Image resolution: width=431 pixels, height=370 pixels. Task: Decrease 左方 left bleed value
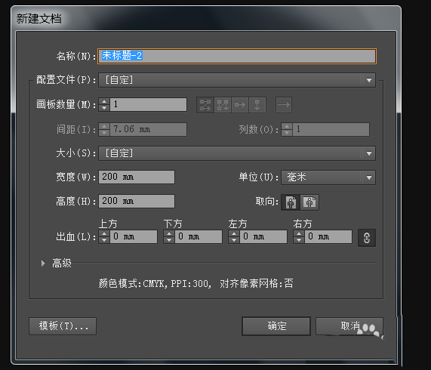pos(234,240)
